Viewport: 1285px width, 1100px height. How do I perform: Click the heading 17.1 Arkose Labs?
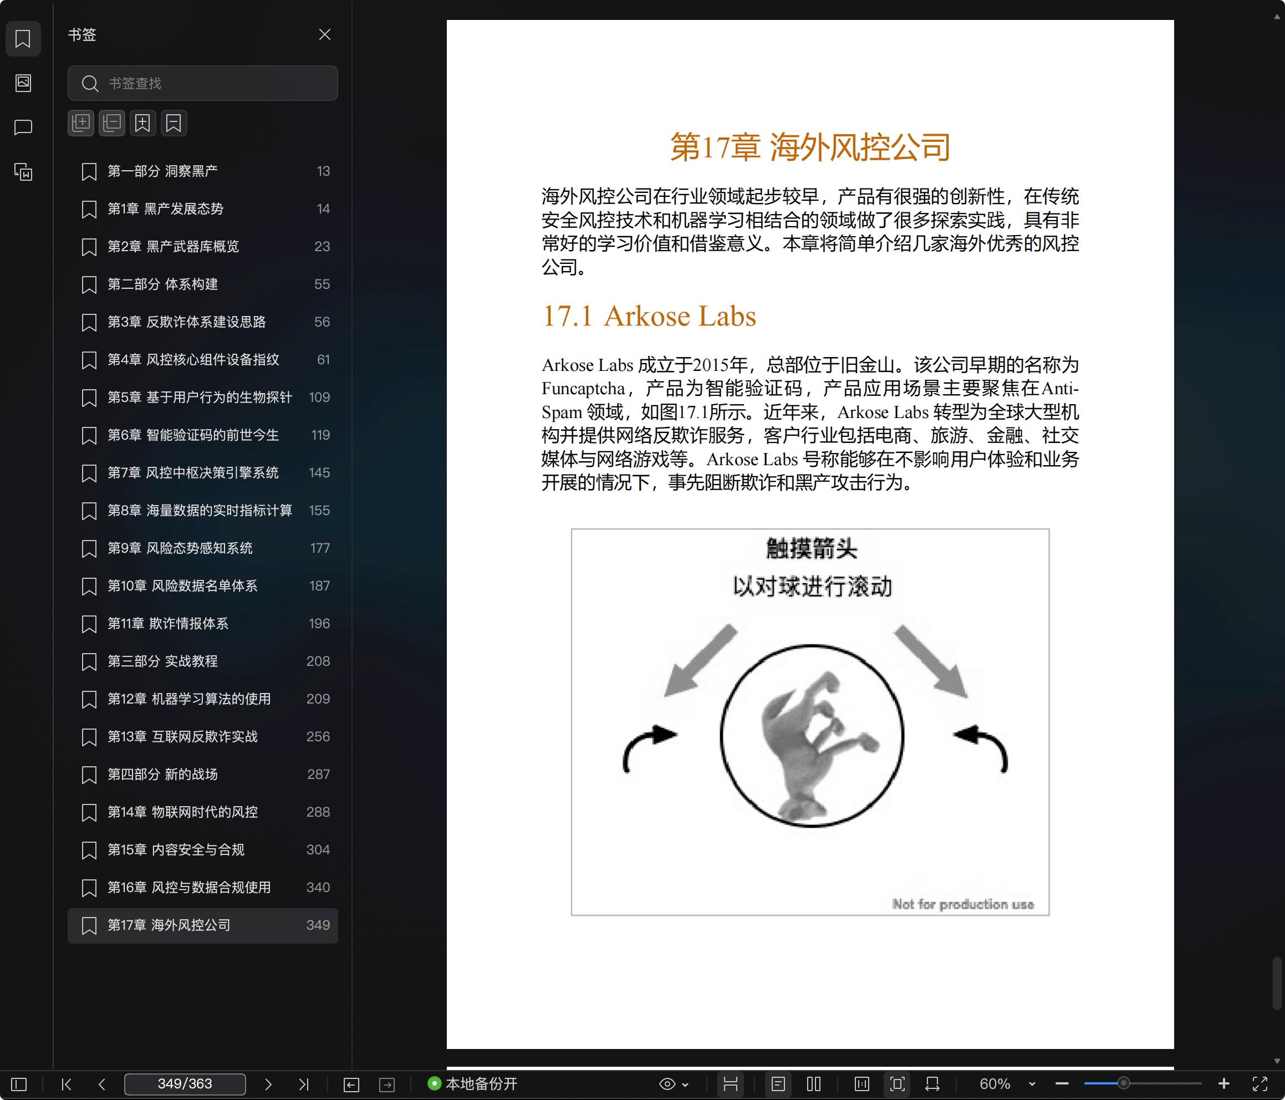click(x=649, y=316)
